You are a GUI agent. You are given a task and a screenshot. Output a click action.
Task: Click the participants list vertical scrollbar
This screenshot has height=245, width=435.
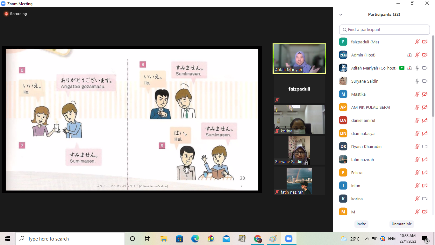pos(433,77)
